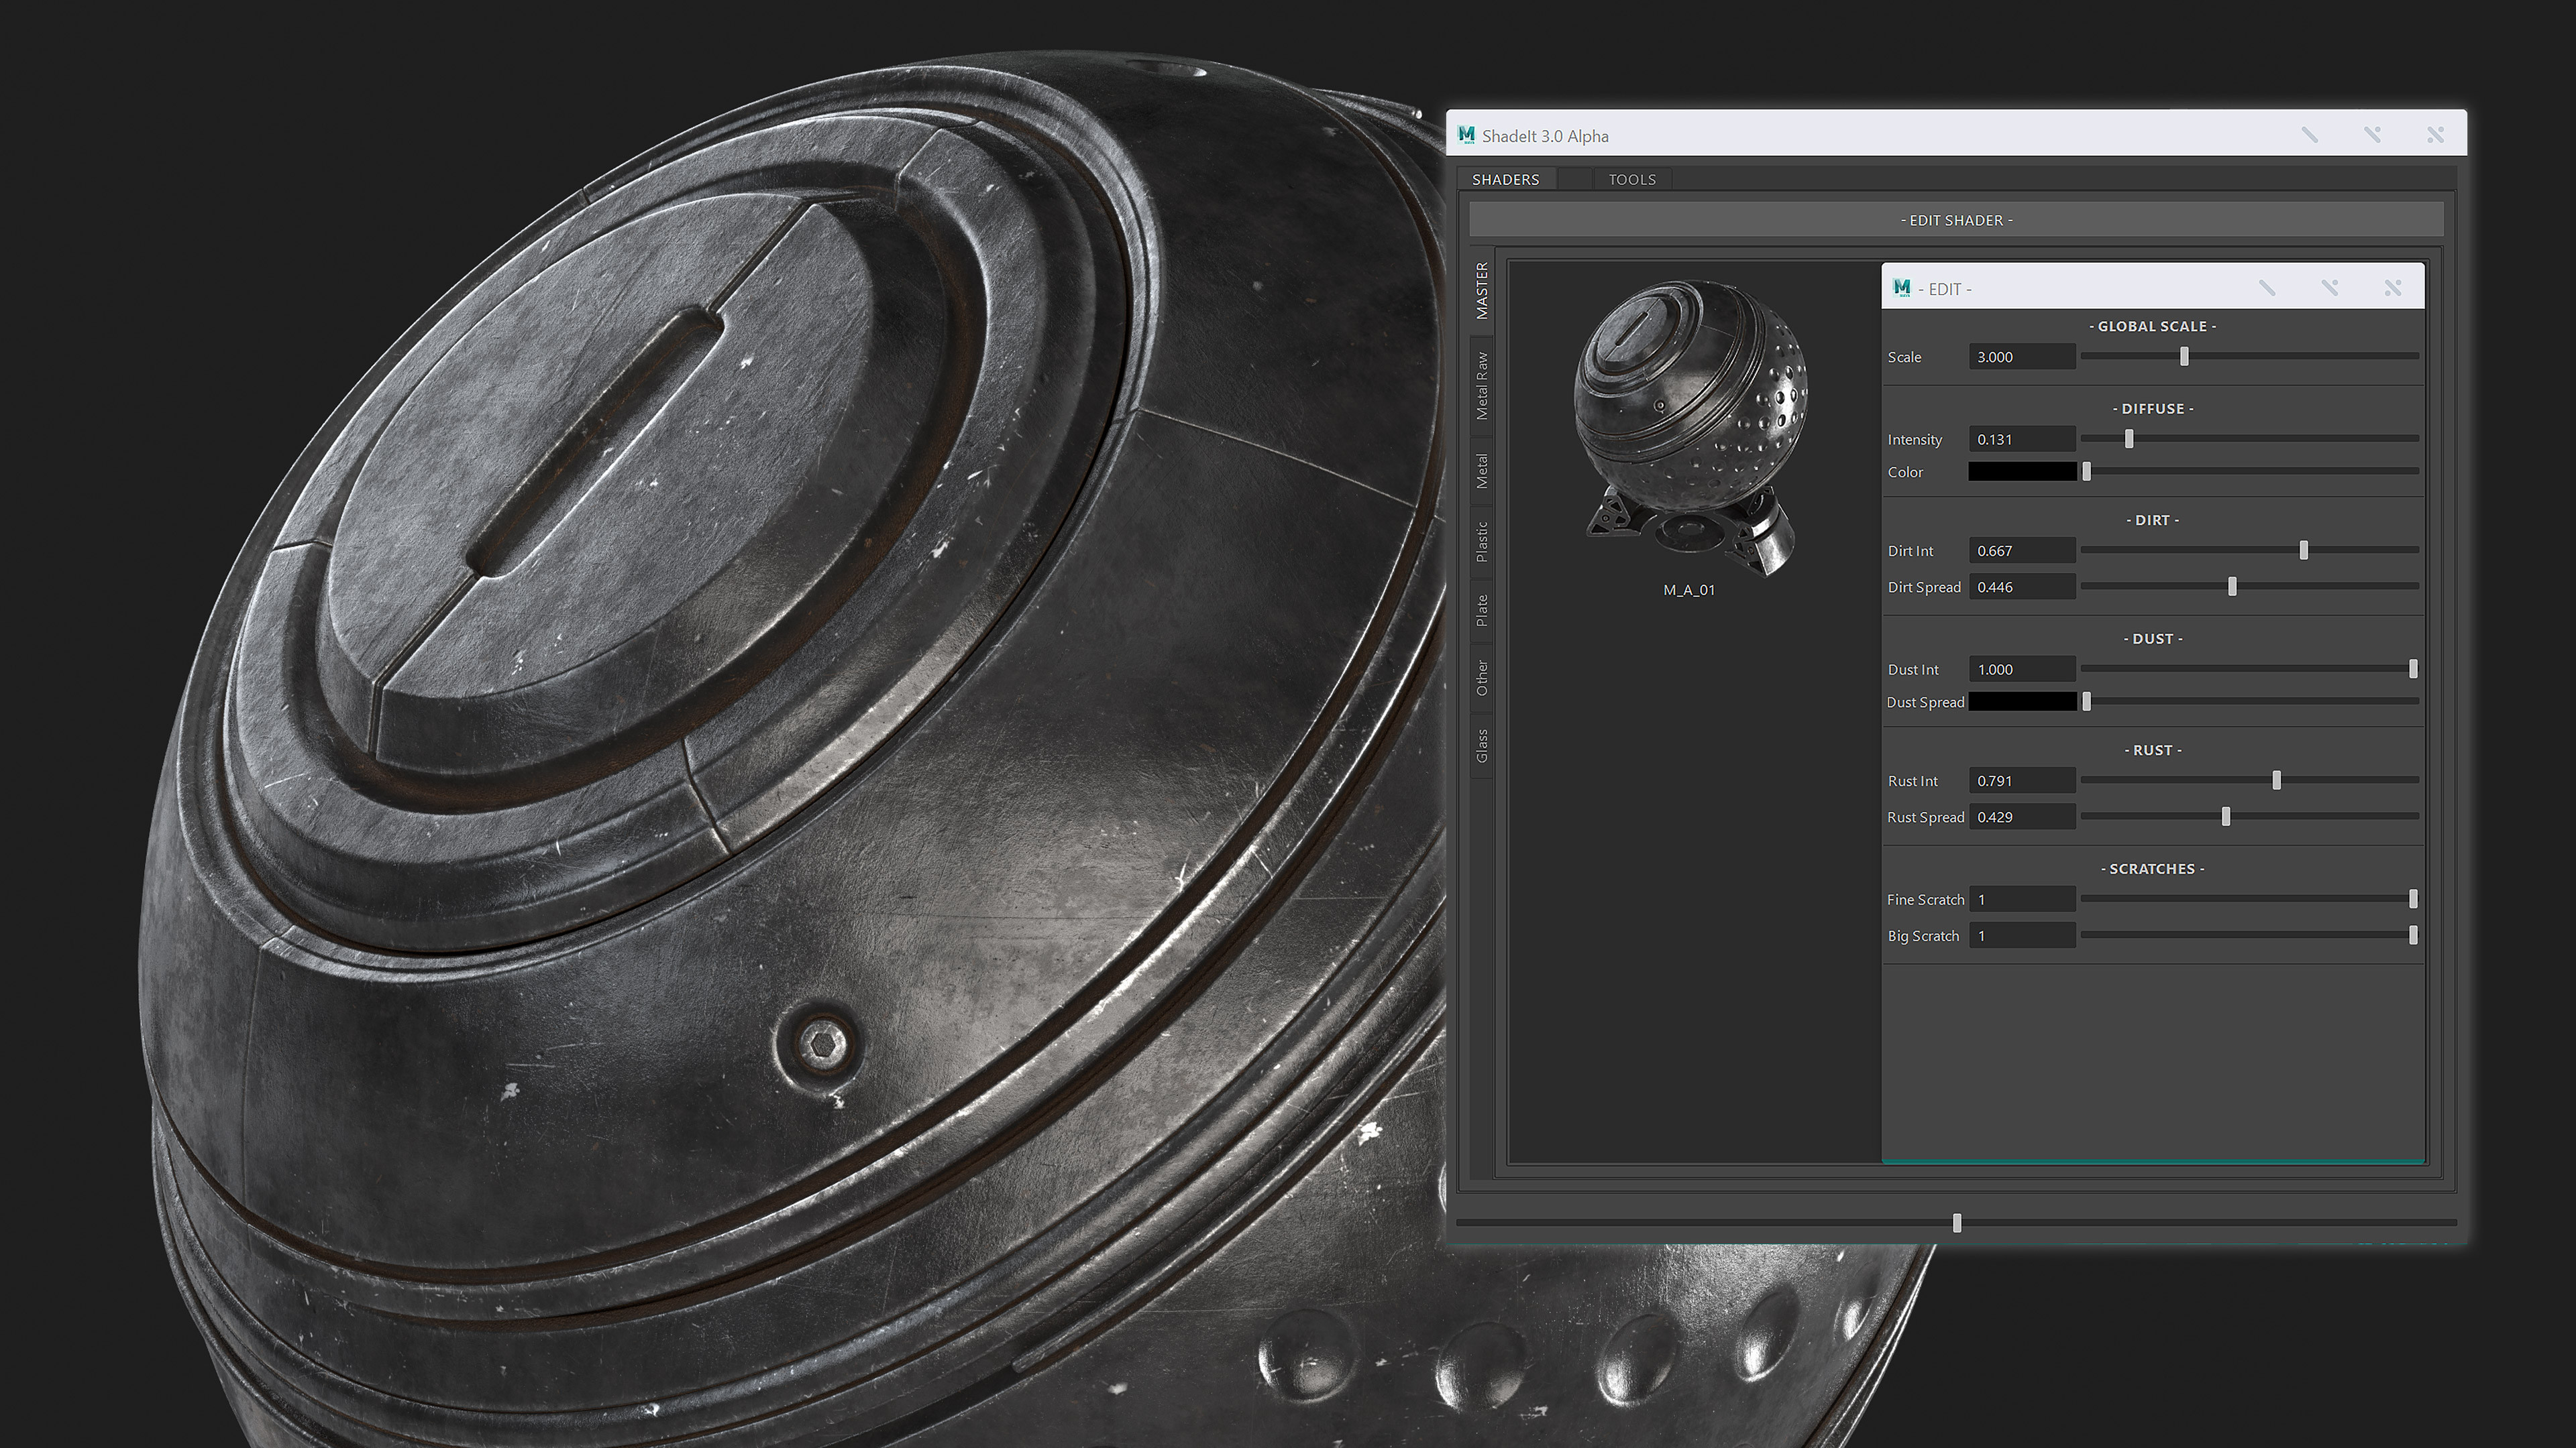Click the Dirt Spread label

[x=1924, y=588]
